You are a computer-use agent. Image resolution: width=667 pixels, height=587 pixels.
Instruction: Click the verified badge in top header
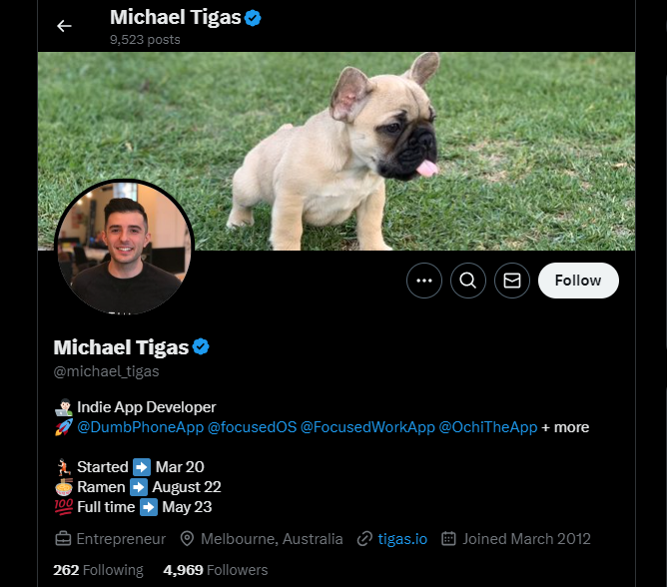(x=253, y=17)
